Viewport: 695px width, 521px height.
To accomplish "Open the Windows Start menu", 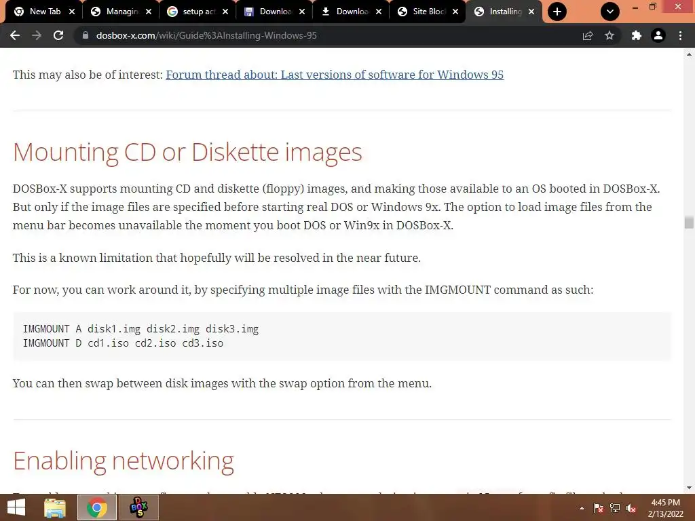I will click(16, 507).
